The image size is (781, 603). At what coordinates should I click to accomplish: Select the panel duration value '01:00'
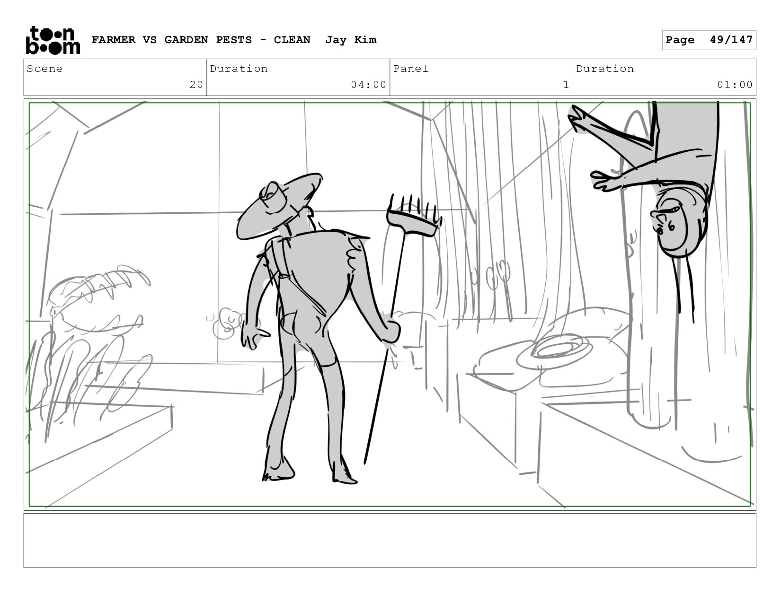[x=735, y=85]
